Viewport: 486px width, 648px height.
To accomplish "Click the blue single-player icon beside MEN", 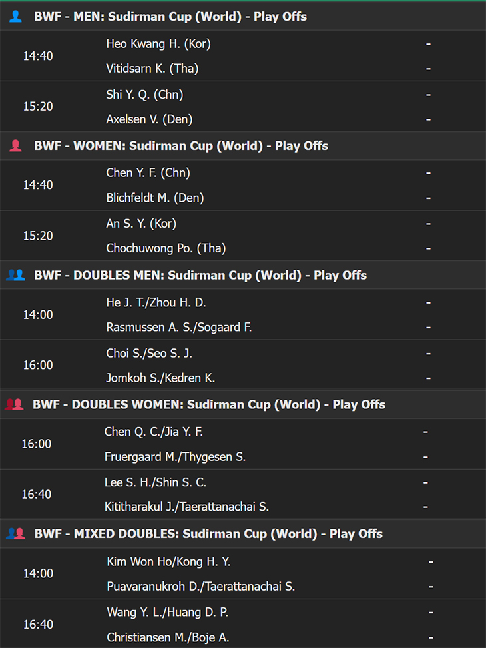I will pyautogui.click(x=16, y=17).
